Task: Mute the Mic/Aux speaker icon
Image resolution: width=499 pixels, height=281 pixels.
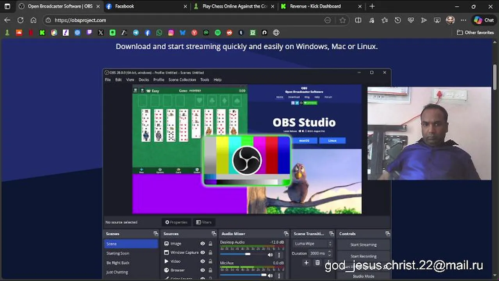Action: click(x=270, y=276)
